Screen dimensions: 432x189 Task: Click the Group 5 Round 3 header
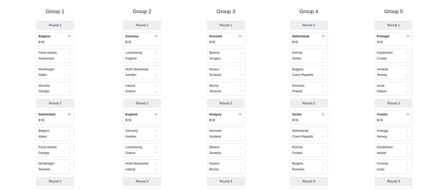(394, 181)
